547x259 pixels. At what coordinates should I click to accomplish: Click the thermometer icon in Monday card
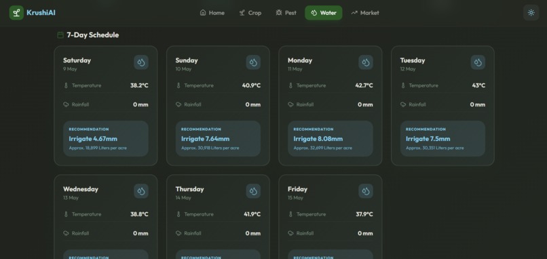click(x=290, y=85)
